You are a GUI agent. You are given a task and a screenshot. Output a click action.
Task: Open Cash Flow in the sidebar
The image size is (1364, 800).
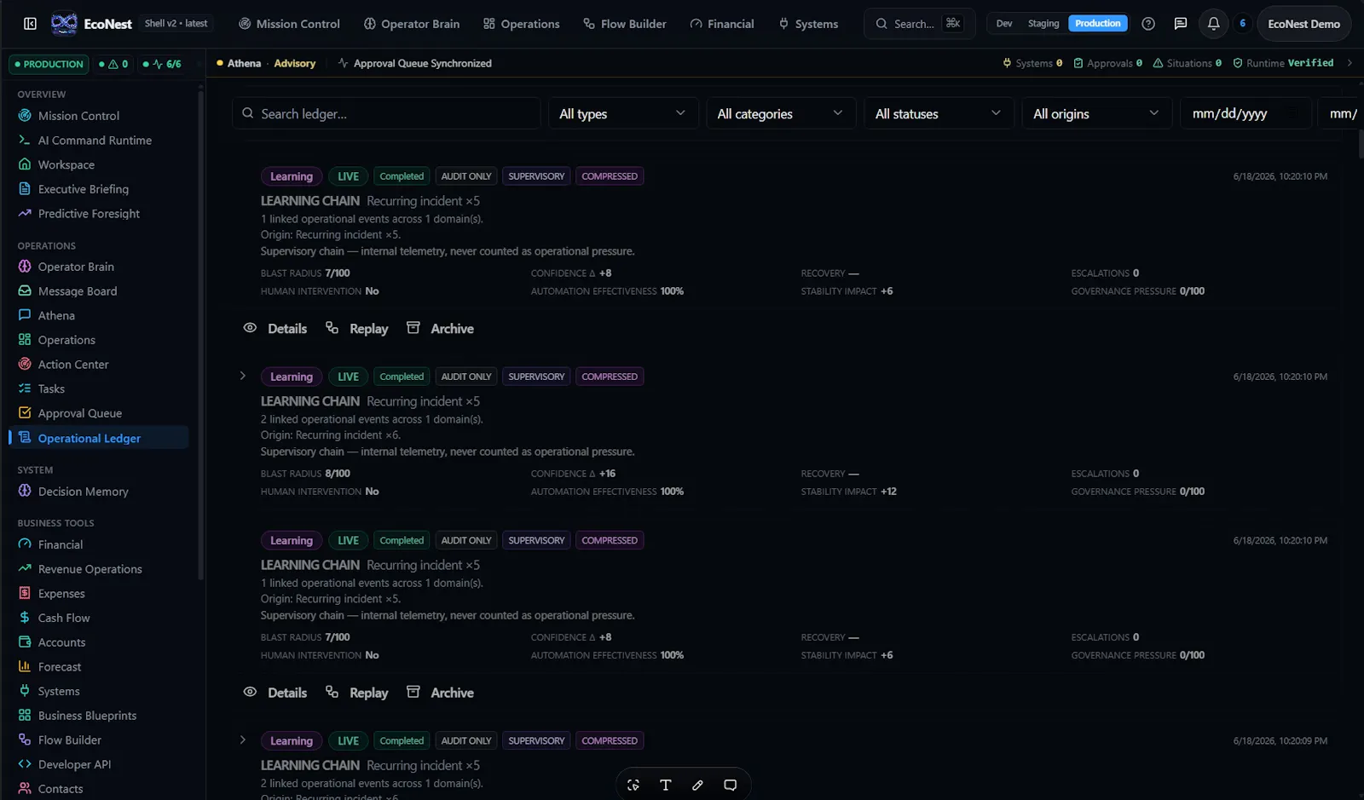coord(64,619)
